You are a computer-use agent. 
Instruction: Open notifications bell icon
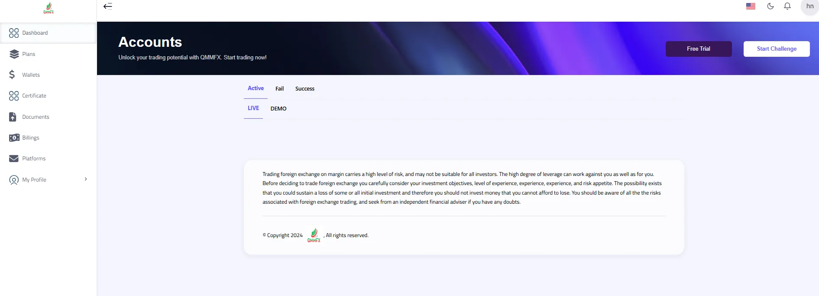pyautogui.click(x=787, y=6)
